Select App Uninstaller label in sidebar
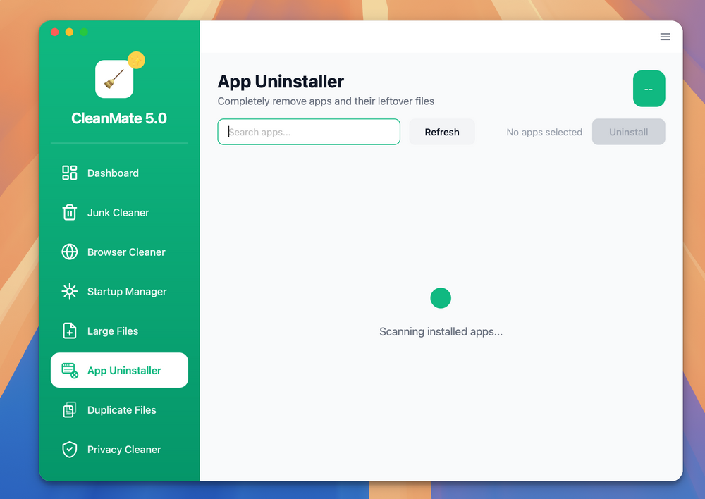705x499 pixels. click(x=124, y=371)
